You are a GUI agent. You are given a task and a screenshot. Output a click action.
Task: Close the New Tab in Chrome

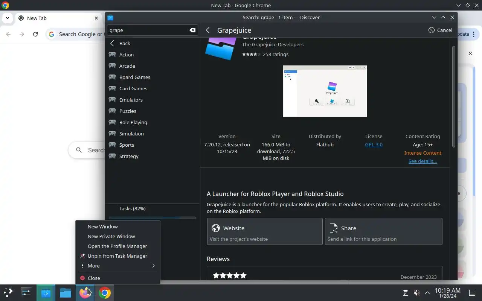pyautogui.click(x=96, y=18)
